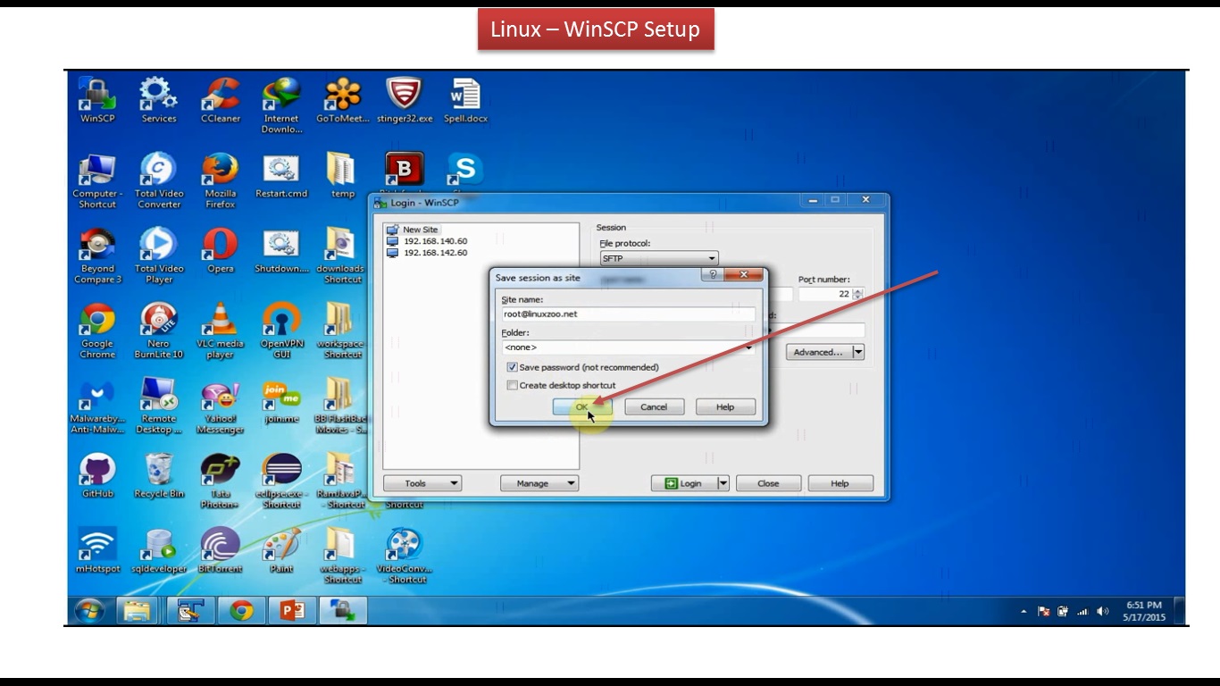Uncheck Save password (not recommended)
This screenshot has height=686, width=1220.
(512, 367)
